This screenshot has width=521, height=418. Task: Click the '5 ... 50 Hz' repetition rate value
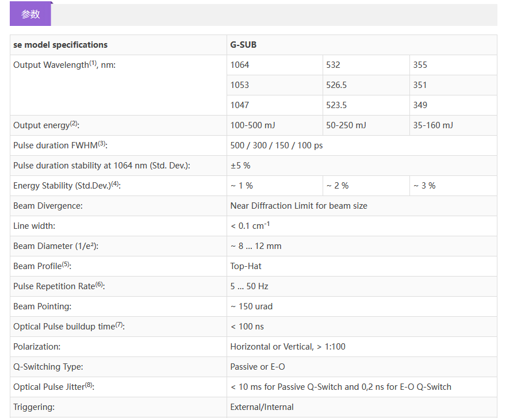coord(250,286)
